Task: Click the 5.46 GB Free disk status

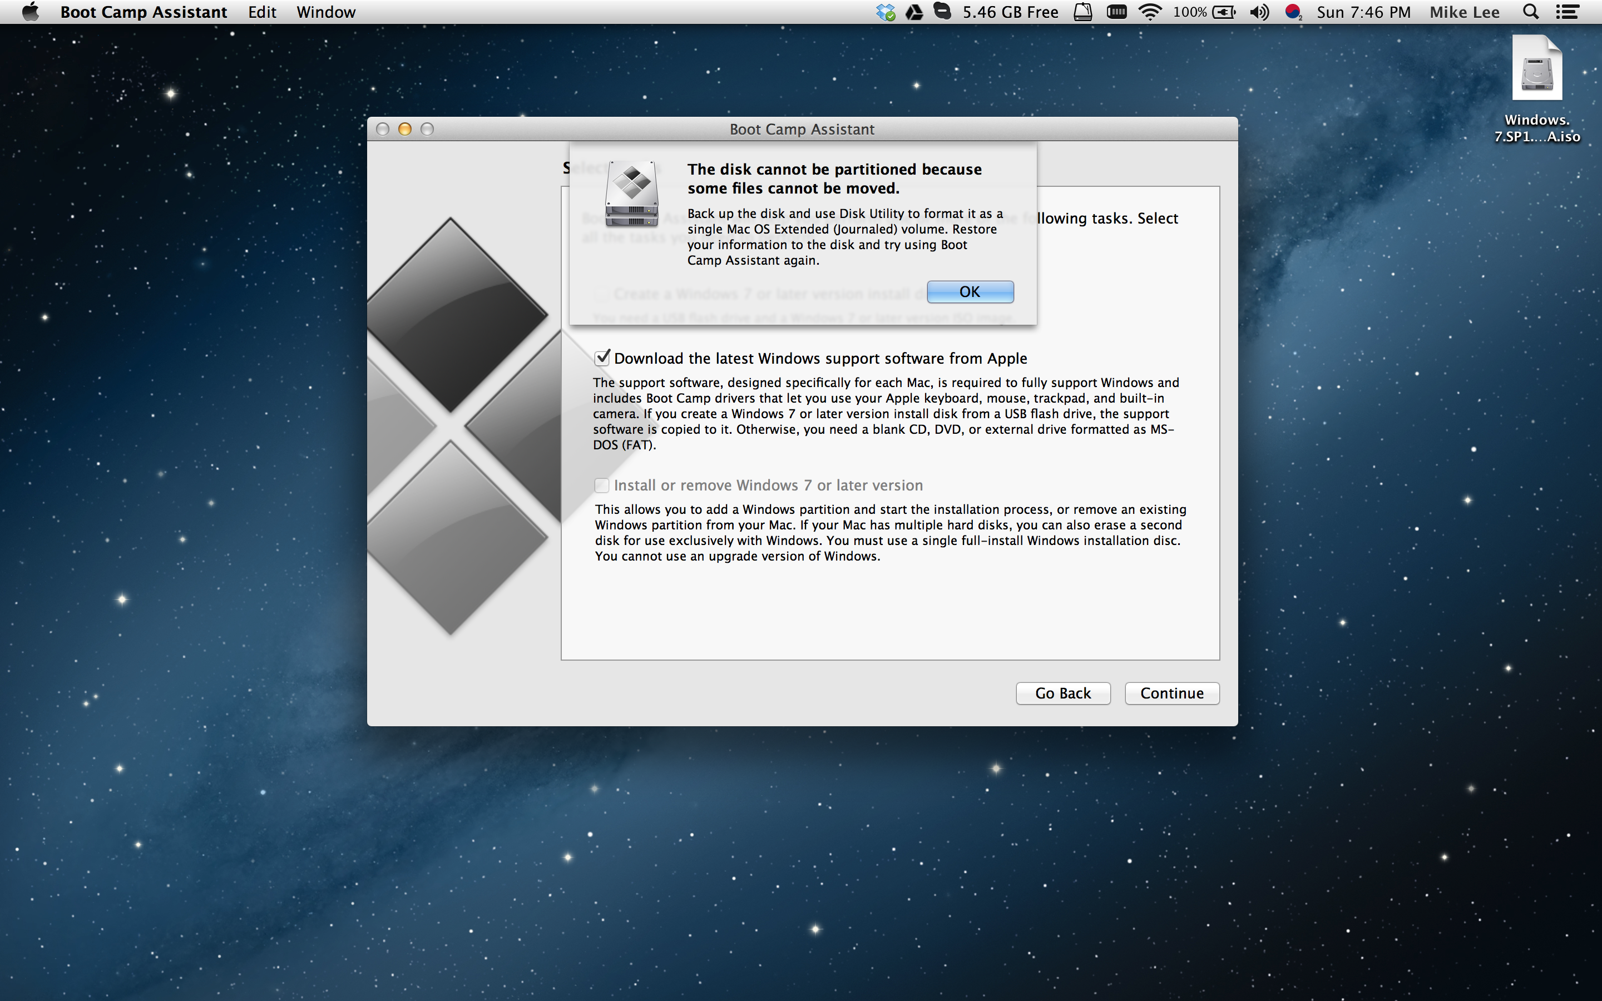Action: coord(1010,12)
